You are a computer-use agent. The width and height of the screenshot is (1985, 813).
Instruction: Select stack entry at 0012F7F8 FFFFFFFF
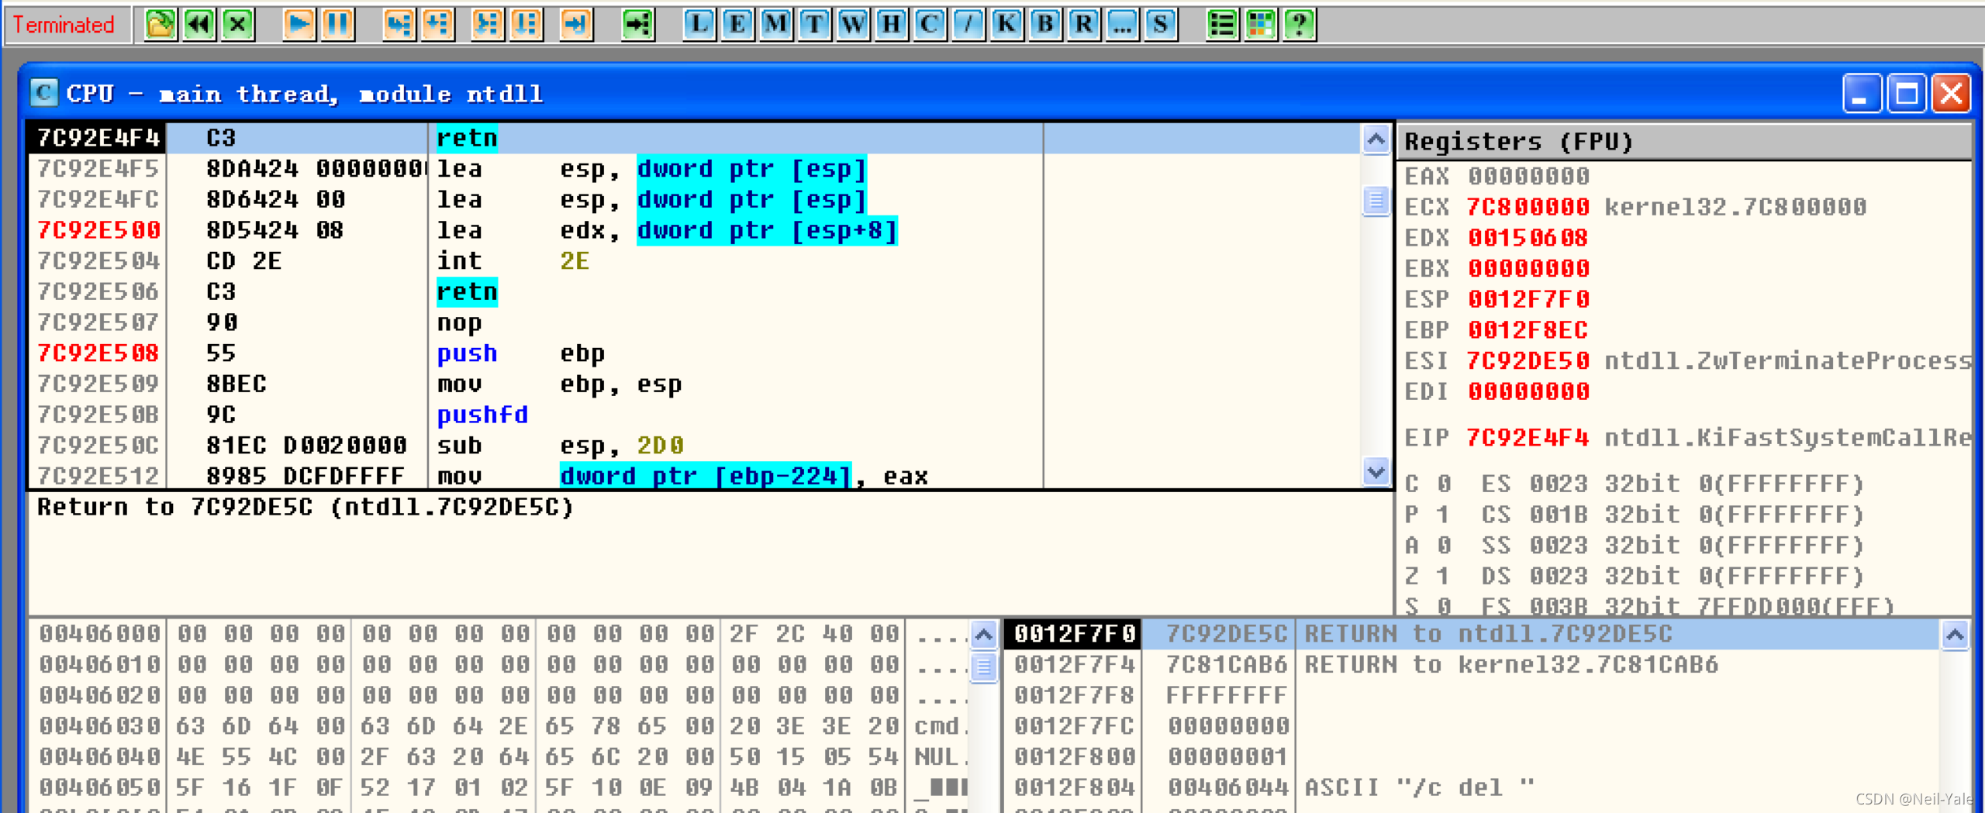(x=1472, y=695)
